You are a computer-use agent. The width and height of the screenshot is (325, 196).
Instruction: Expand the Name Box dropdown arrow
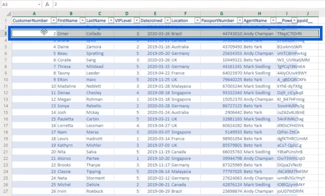point(39,4)
